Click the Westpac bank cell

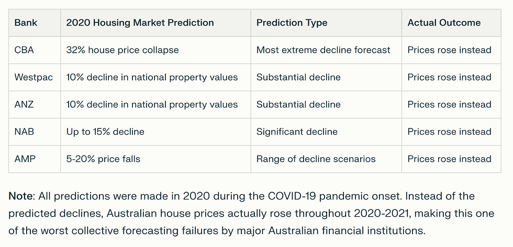34,77
